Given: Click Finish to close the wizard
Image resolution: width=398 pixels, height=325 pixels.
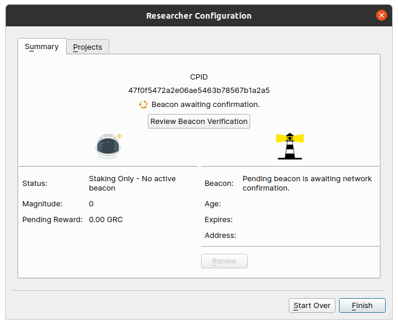Looking at the screenshot, I should tap(362, 306).
